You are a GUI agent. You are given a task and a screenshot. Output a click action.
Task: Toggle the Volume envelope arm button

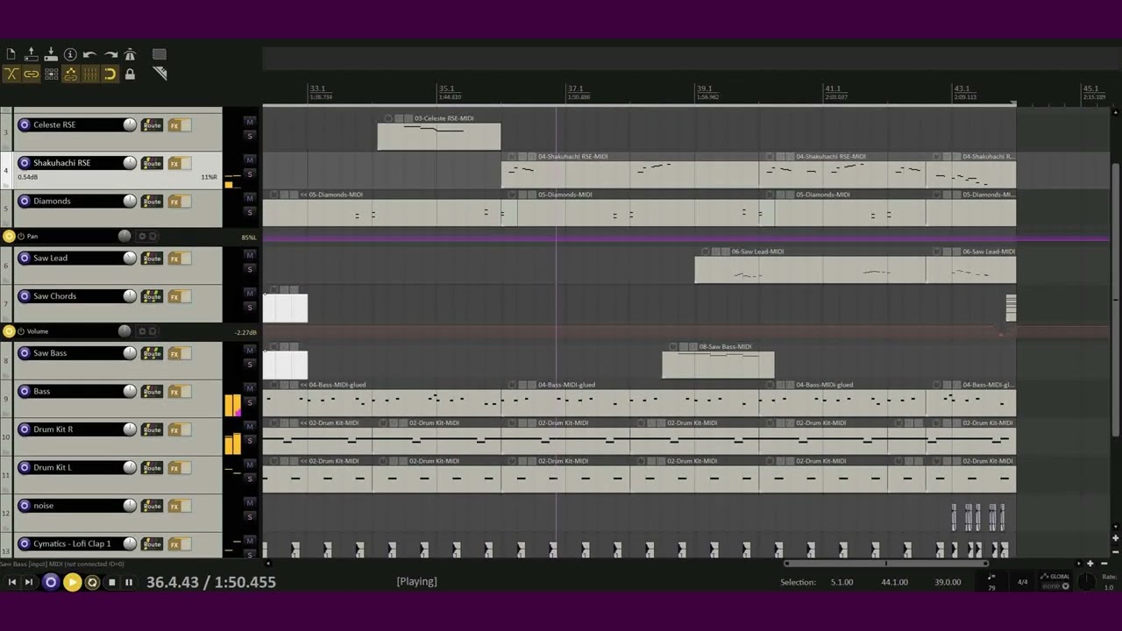(9, 331)
